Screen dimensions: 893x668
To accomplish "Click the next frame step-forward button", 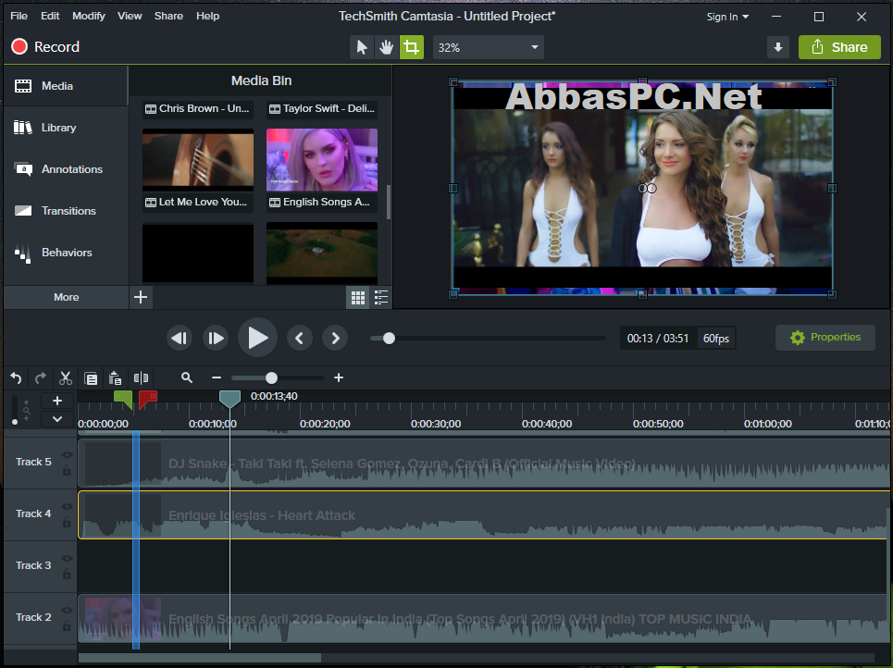I will pos(216,339).
